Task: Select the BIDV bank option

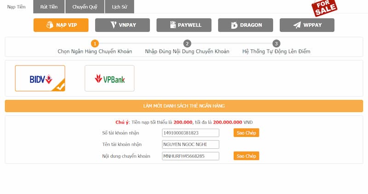Action: [40, 78]
